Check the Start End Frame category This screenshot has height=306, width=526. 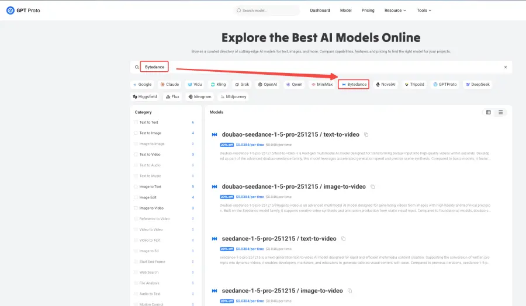coord(136,262)
